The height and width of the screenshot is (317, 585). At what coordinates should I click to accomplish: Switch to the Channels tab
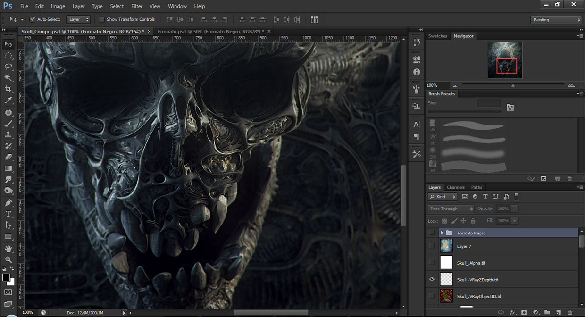coord(455,187)
